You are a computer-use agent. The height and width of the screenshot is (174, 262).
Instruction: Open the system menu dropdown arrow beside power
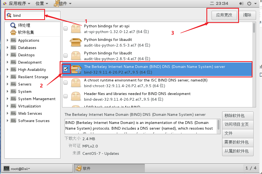(255, 4)
